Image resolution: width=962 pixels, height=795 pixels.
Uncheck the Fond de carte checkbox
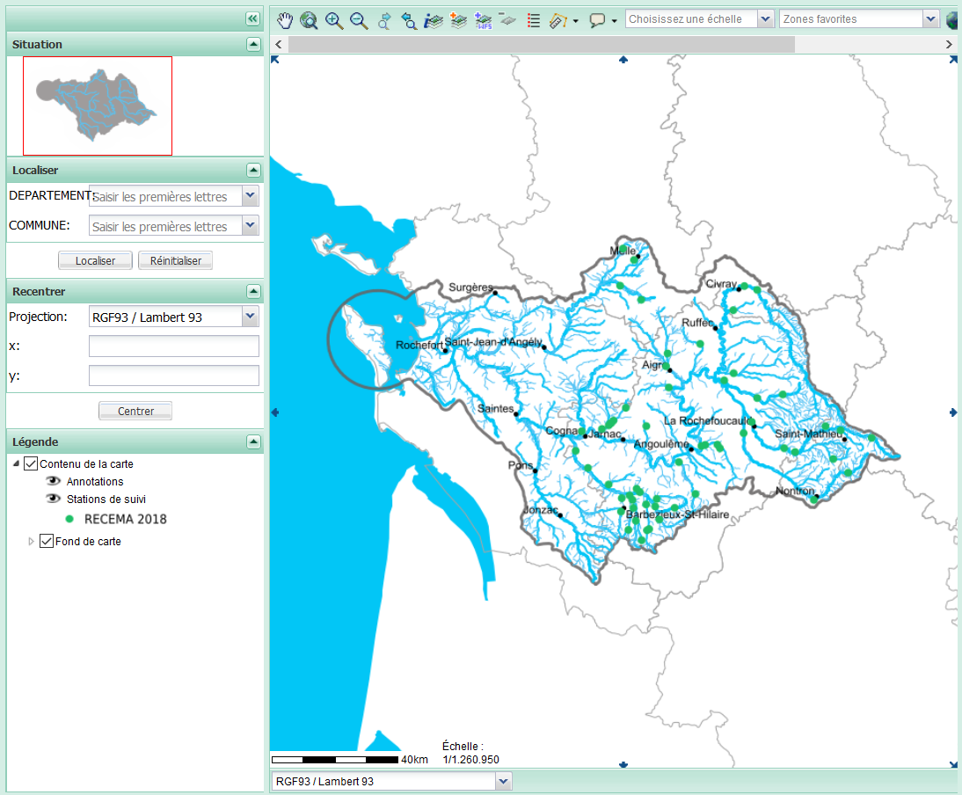coord(47,541)
